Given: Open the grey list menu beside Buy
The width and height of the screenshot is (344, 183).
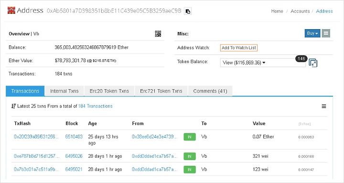Looking at the screenshot, I should (326, 33).
